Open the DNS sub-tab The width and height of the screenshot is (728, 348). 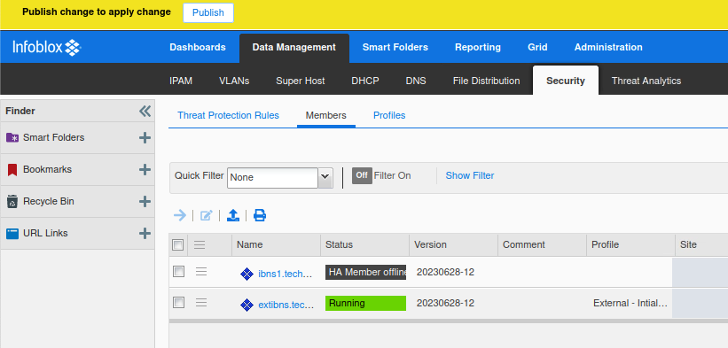(x=416, y=81)
